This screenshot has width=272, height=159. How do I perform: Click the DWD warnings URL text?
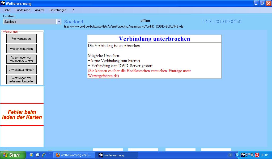124,26
